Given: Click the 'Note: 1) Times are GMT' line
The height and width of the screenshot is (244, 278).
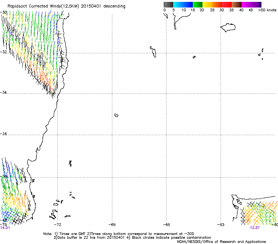Looking at the screenshot, I should click(x=119, y=234).
